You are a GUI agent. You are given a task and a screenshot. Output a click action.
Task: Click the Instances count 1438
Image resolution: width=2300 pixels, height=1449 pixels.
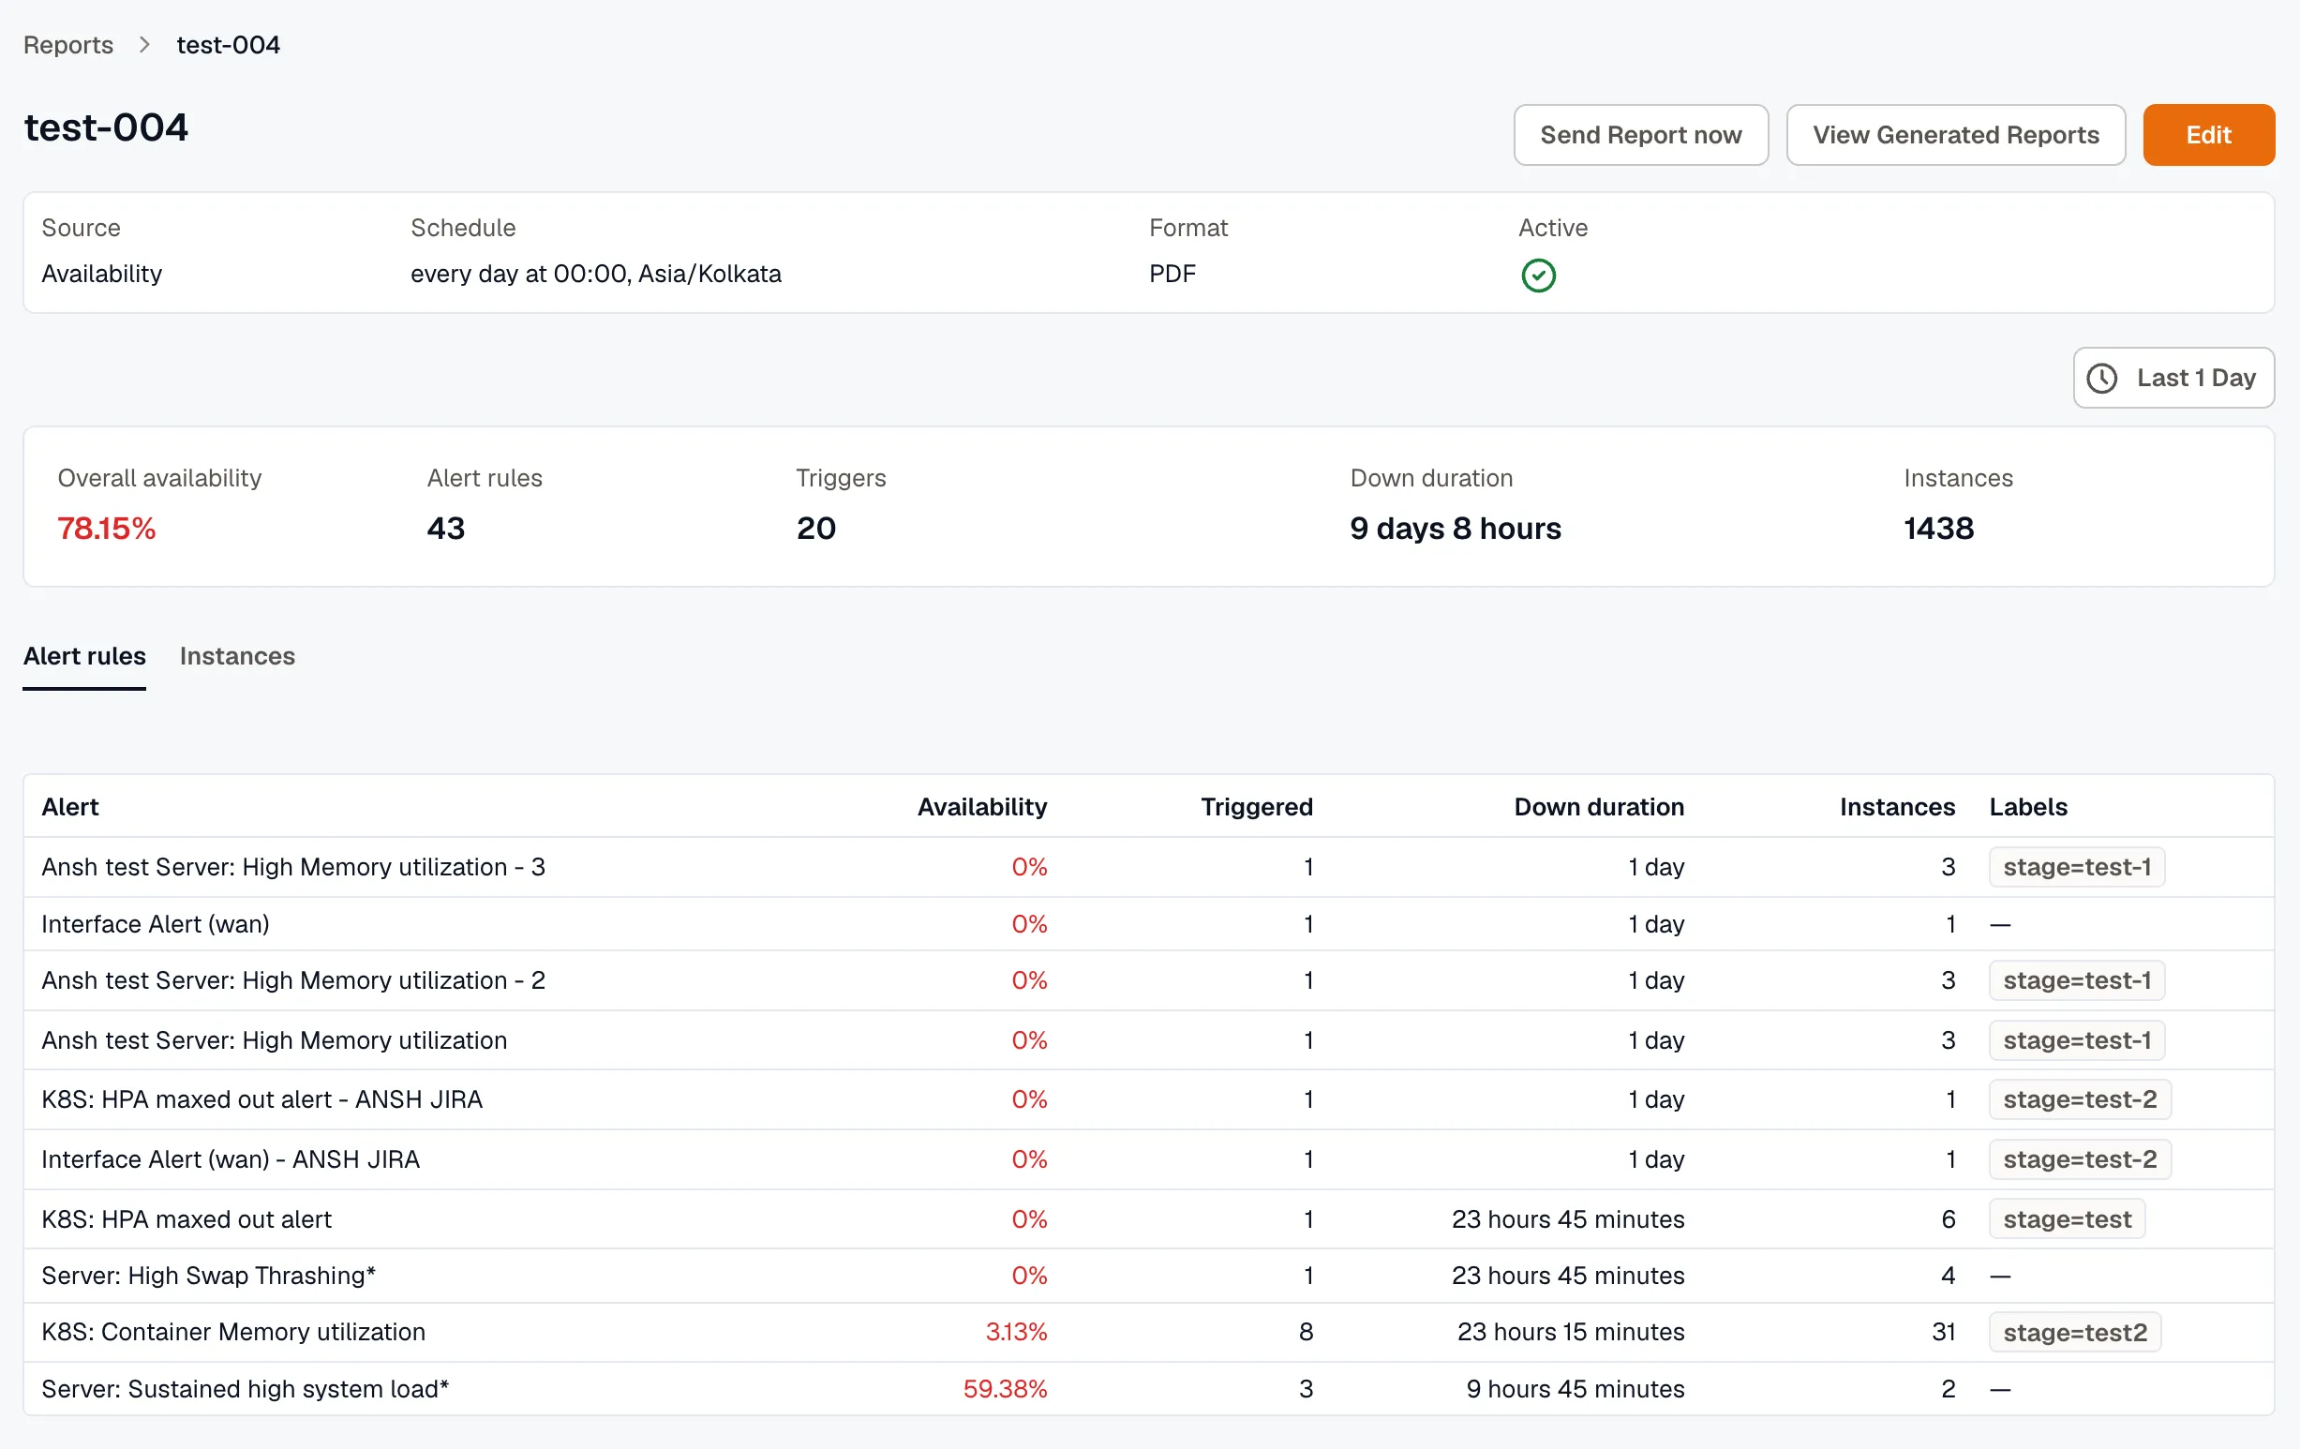1938,529
